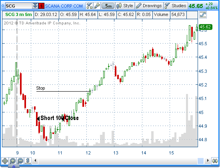Image resolution: width=220 pixels, height=168 pixels.
Task: Open the 5m timeframe selector
Action: point(108,6)
